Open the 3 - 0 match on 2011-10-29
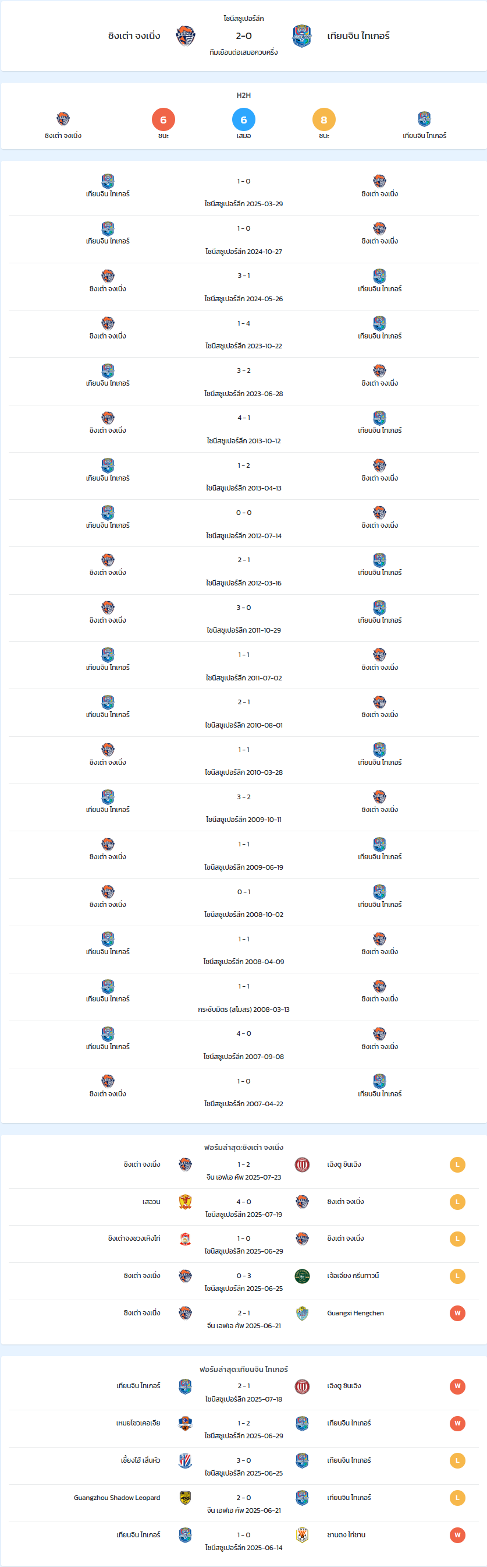Image resolution: width=487 pixels, height=1567 pixels. click(243, 618)
